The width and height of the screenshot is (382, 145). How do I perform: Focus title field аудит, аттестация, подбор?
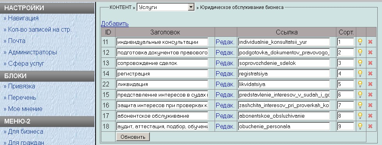tap(162, 126)
